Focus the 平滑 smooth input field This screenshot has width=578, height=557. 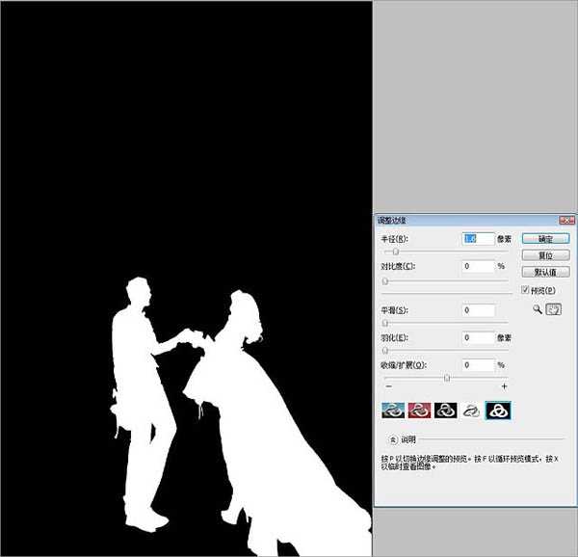[x=479, y=310]
